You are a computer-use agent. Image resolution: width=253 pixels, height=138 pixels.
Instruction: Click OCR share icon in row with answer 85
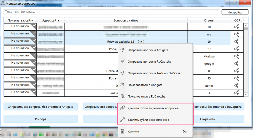(x=237, y=78)
